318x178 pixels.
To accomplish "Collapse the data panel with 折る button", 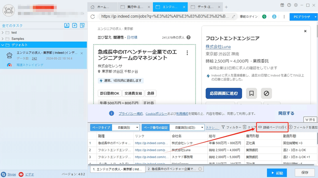I will (310, 120).
